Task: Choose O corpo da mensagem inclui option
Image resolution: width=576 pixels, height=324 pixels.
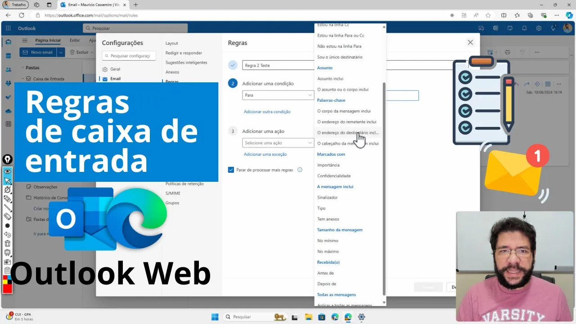Action: point(344,111)
